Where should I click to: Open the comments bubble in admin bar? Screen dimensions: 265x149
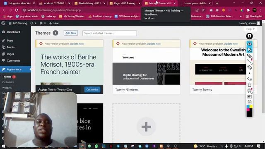click(x=43, y=23)
